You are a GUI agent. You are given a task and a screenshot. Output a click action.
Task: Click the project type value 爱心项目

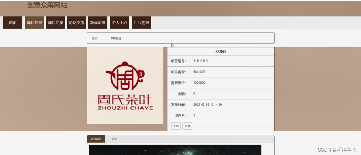(199, 72)
